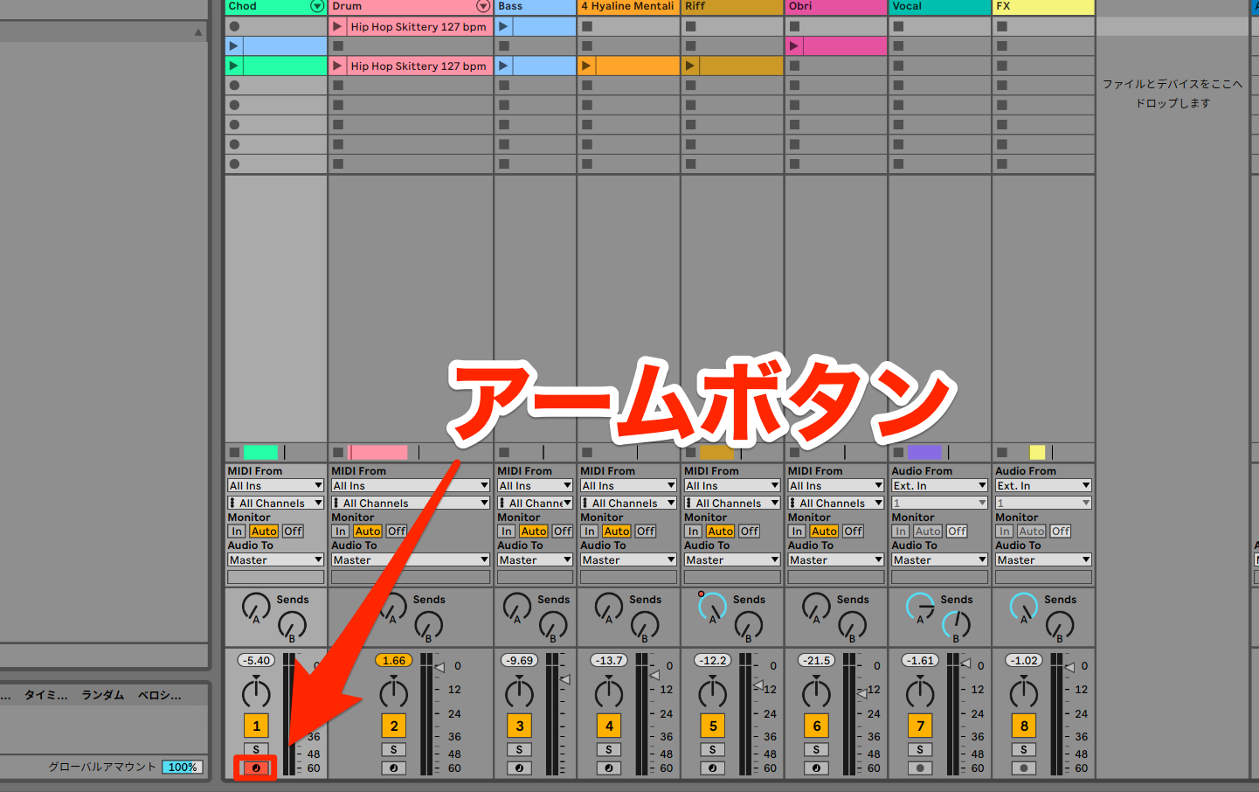This screenshot has height=792, width=1259.
Task: Click Riff Send A knob
Action: click(x=712, y=607)
